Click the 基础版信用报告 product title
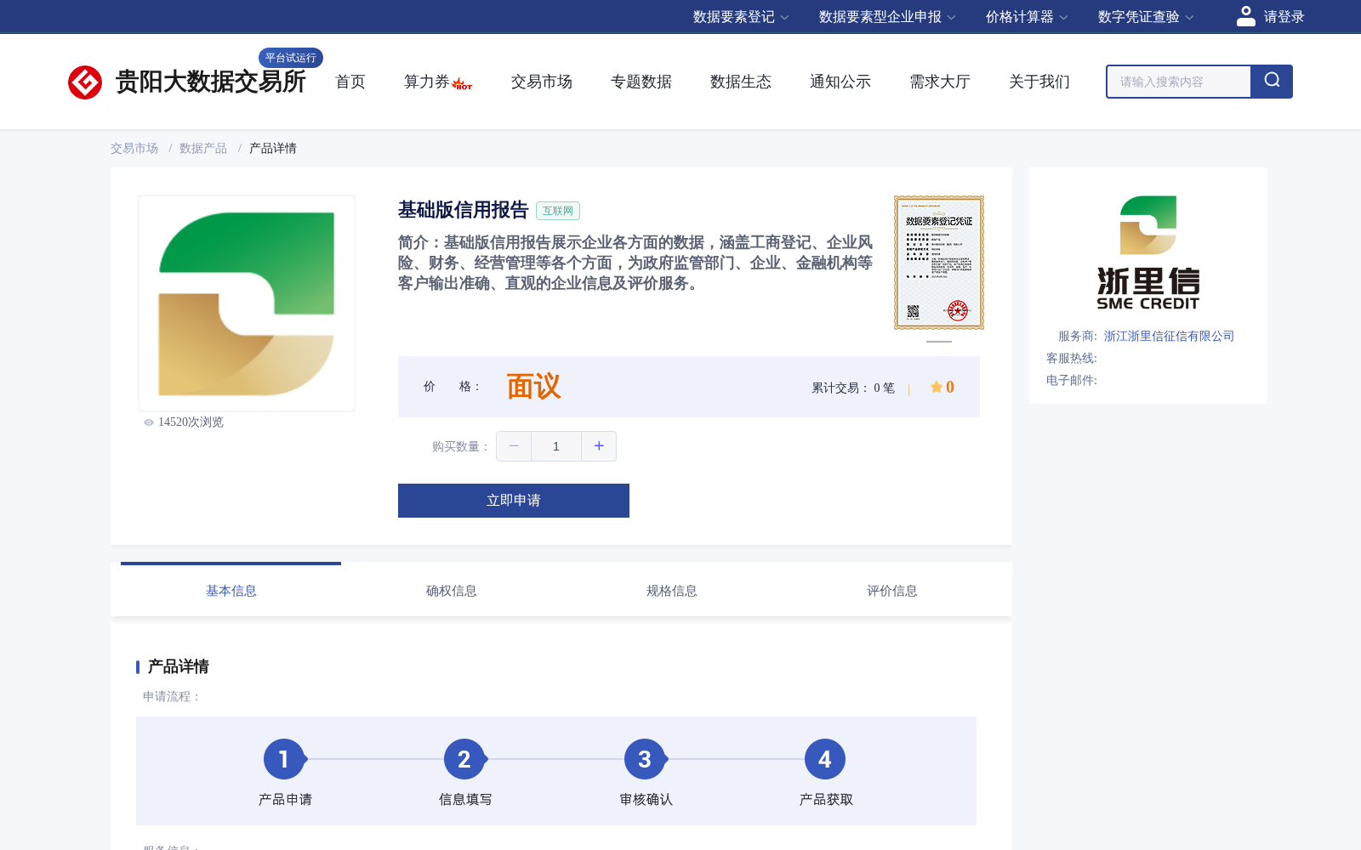The width and height of the screenshot is (1361, 850). tap(464, 210)
